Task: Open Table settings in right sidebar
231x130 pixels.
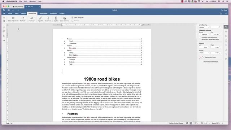Action: [226, 31]
